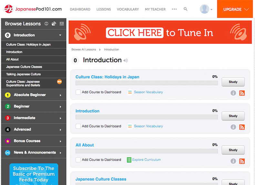Image resolution: width=255 pixels, height=185 pixels.
Task: Open the Culture Class: Holidays in Japan title link
Action: (107, 77)
